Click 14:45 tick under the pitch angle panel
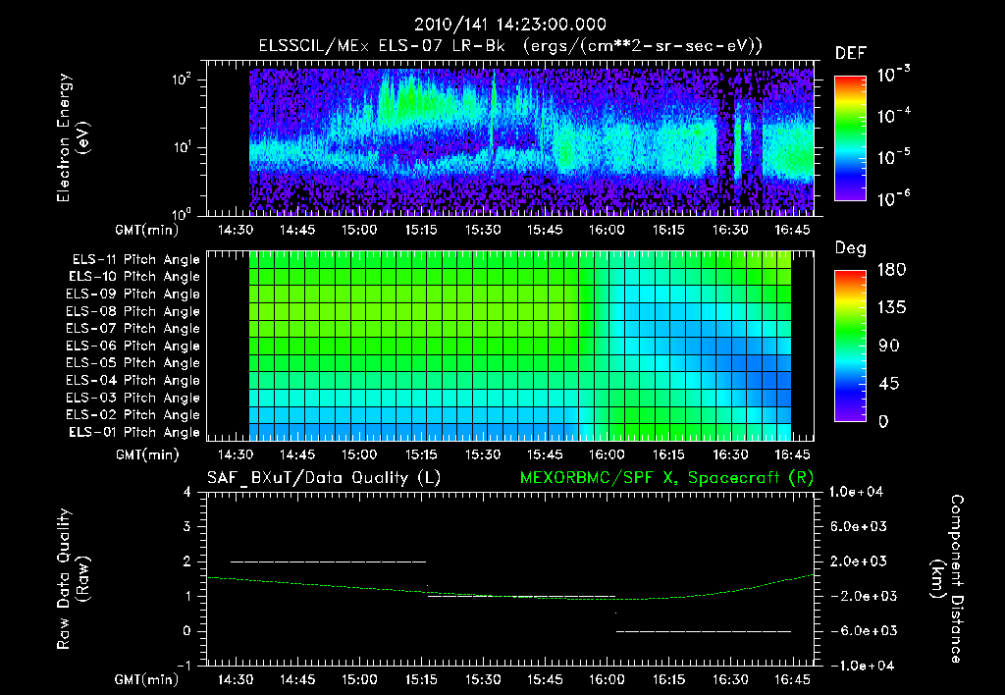1005x695 pixels. pyautogui.click(x=296, y=454)
